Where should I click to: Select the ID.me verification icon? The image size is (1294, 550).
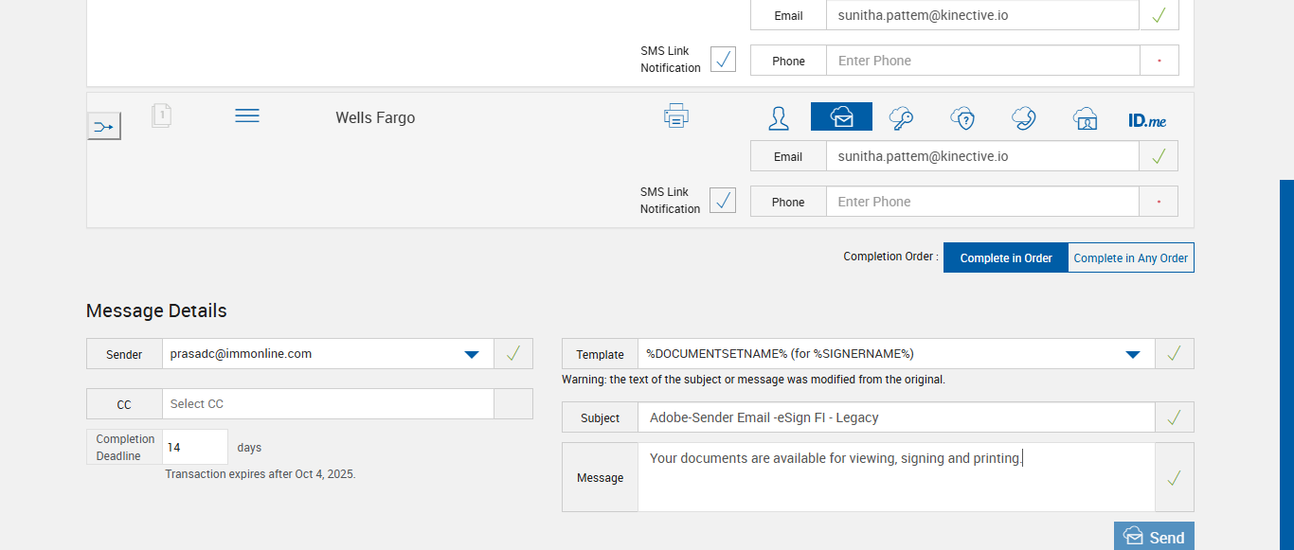[x=1147, y=120]
